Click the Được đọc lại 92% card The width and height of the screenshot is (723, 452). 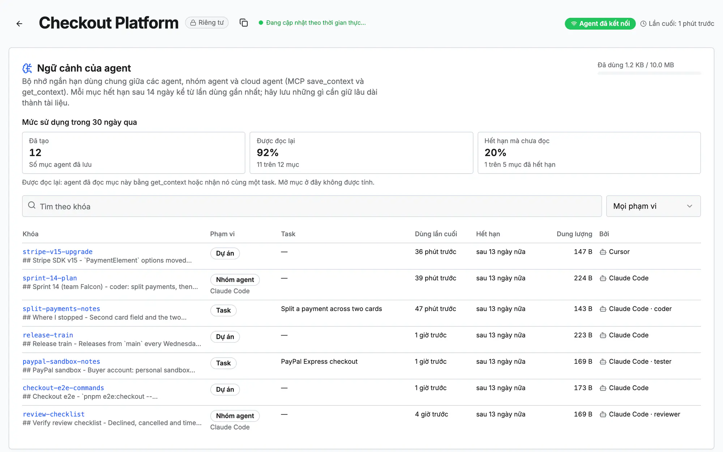point(361,153)
